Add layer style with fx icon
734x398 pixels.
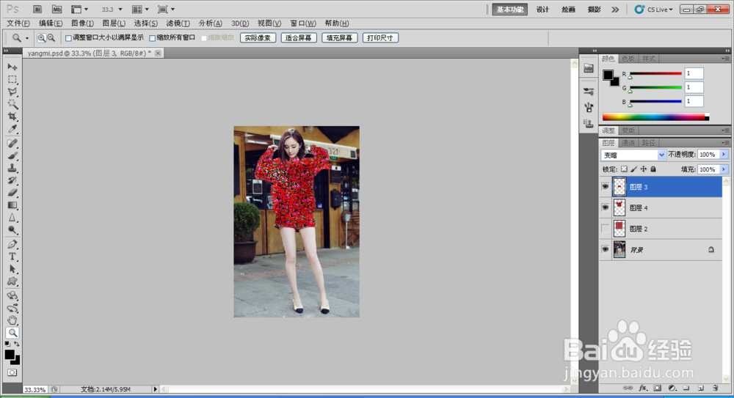pos(643,388)
